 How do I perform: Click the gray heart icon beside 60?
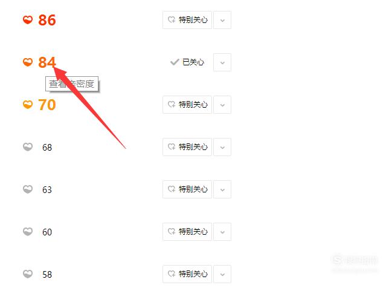pyautogui.click(x=28, y=231)
